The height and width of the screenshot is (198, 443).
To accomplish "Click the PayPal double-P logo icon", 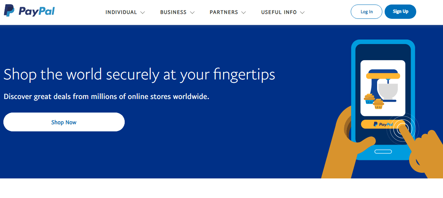I will coord(9,11).
